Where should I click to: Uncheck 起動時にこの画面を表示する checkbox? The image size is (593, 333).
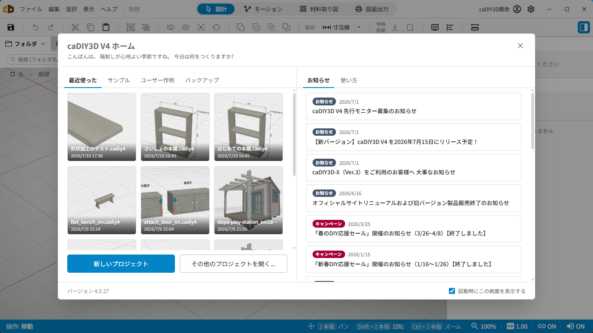coord(452,291)
